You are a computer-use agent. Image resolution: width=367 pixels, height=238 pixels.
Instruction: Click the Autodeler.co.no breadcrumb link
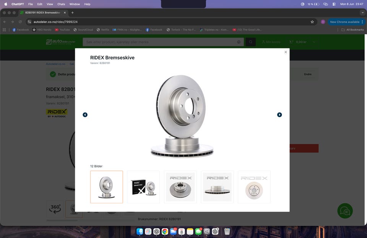[56, 64]
